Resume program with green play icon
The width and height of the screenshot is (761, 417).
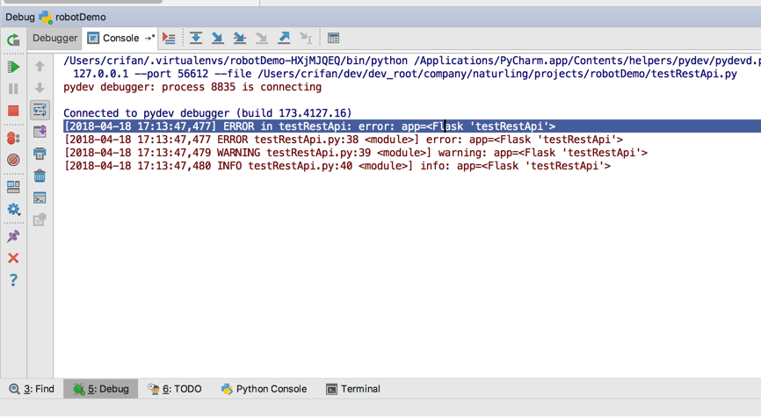point(13,67)
